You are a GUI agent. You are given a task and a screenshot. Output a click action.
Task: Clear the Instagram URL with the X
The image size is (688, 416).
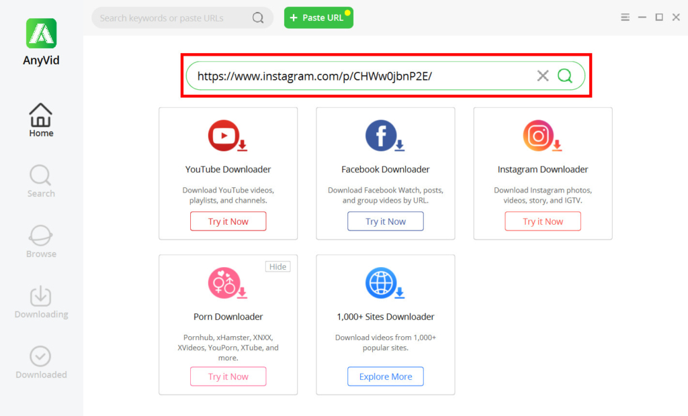pyautogui.click(x=543, y=75)
